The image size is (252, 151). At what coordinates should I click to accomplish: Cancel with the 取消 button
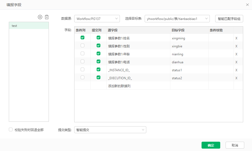coord(235,145)
